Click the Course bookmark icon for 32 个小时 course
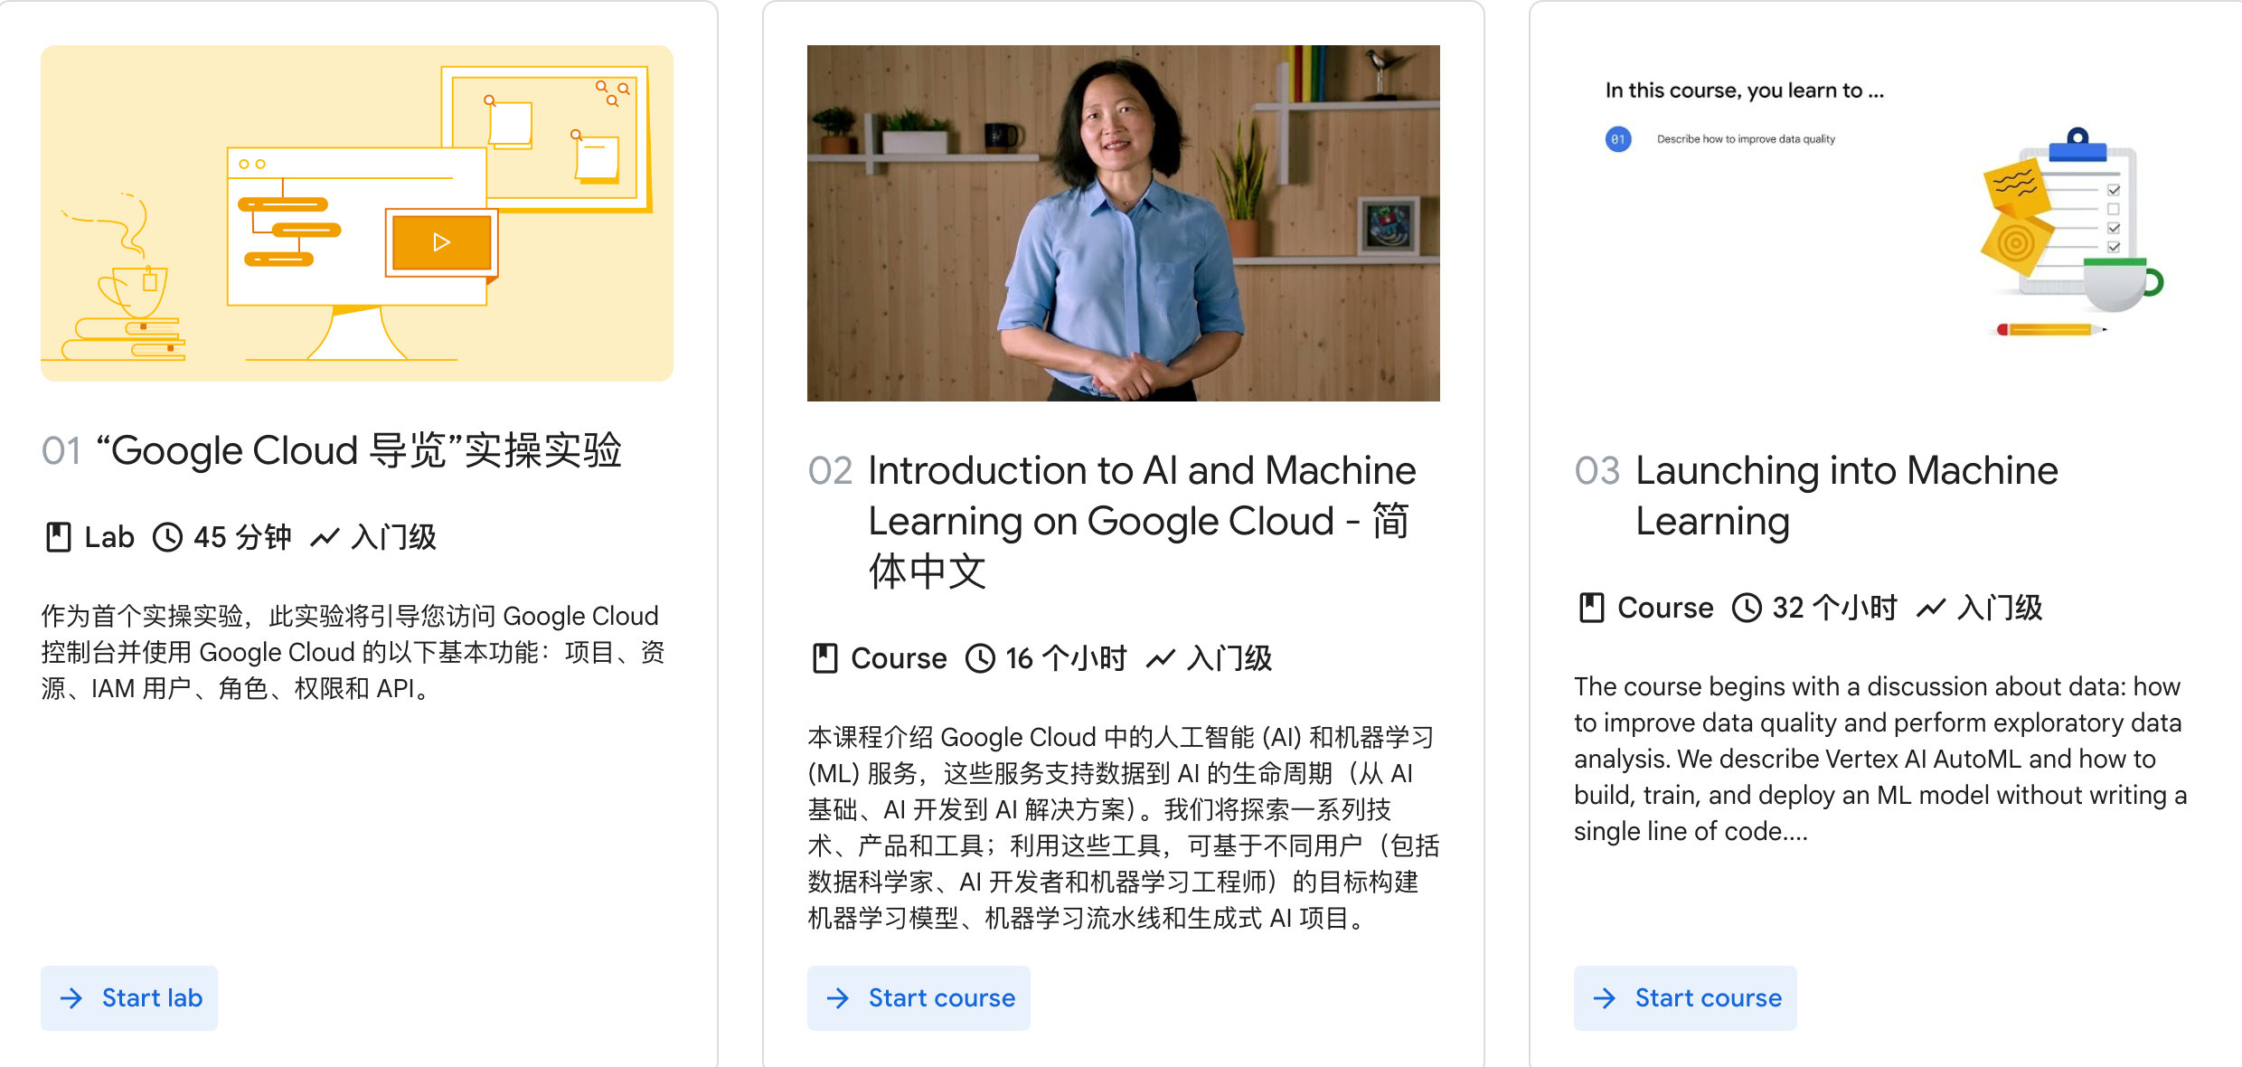Viewport: 2242px width, 1067px height. 1592,608
